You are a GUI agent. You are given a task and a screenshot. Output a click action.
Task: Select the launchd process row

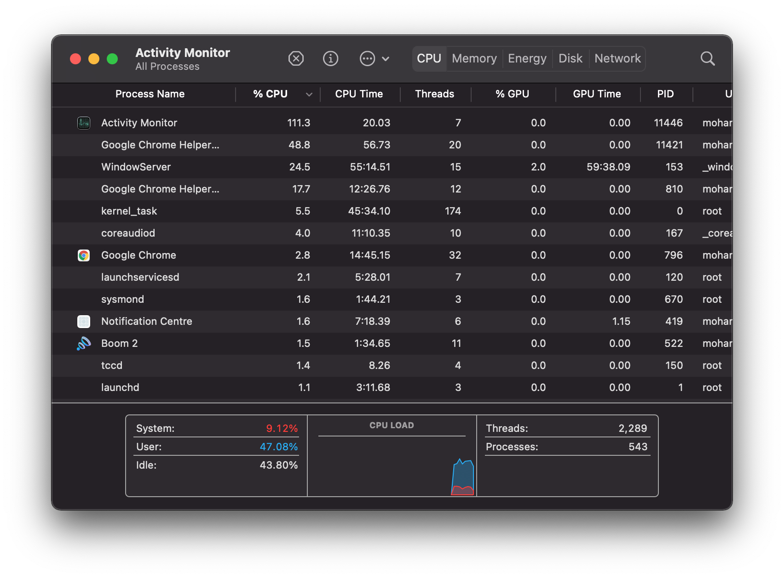coord(392,388)
